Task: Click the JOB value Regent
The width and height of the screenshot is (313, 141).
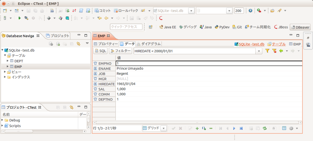Action: tap(122, 74)
